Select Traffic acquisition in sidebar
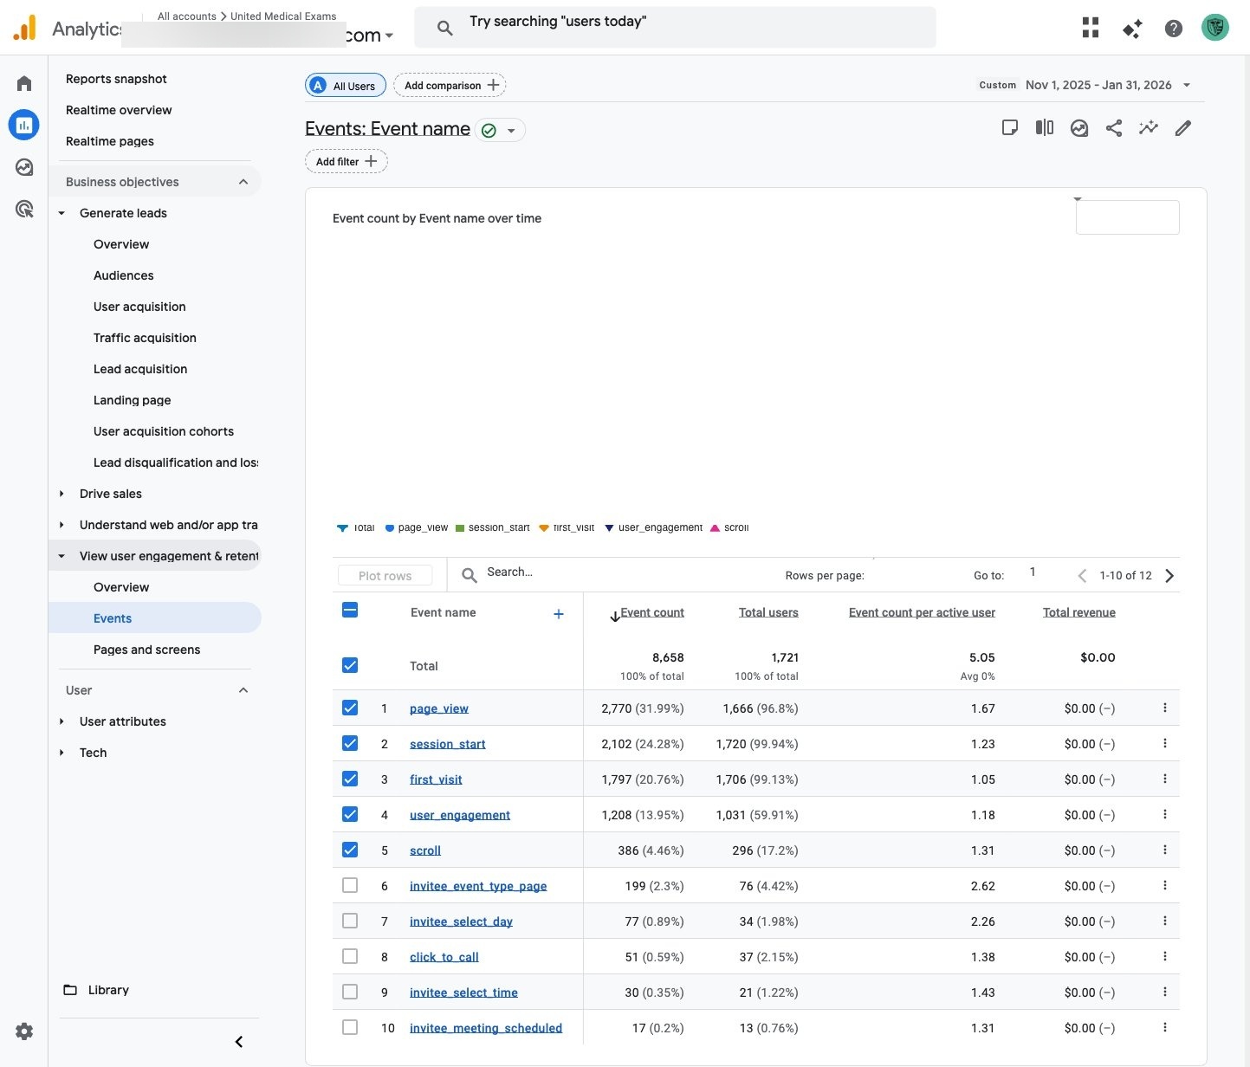1250x1067 pixels. (x=145, y=338)
